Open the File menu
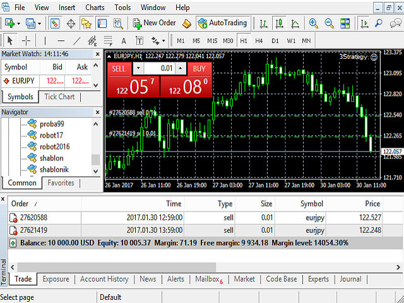This screenshot has width=404, height=303. 20,8
